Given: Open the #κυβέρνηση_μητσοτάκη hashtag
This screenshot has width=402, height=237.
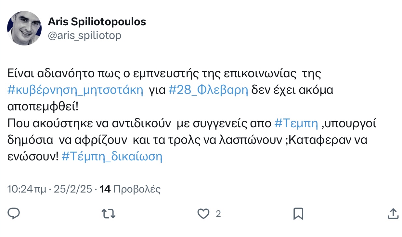Looking at the screenshot, I should click(75, 90).
